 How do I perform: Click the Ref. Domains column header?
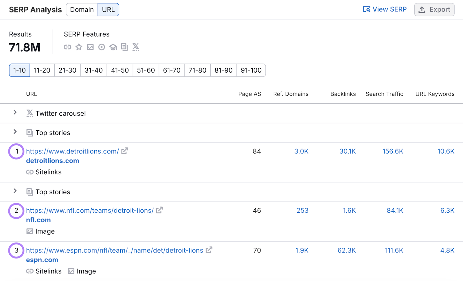click(x=291, y=94)
